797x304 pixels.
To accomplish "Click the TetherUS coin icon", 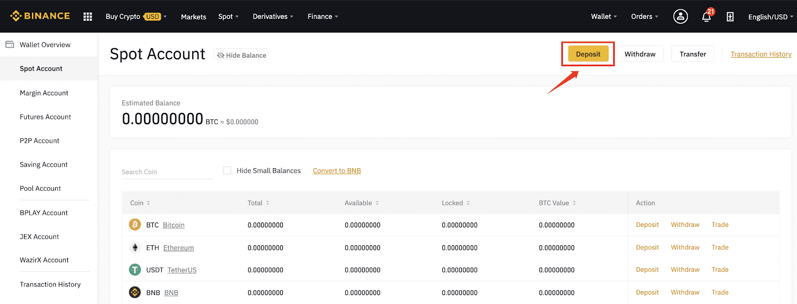I will click(x=134, y=270).
